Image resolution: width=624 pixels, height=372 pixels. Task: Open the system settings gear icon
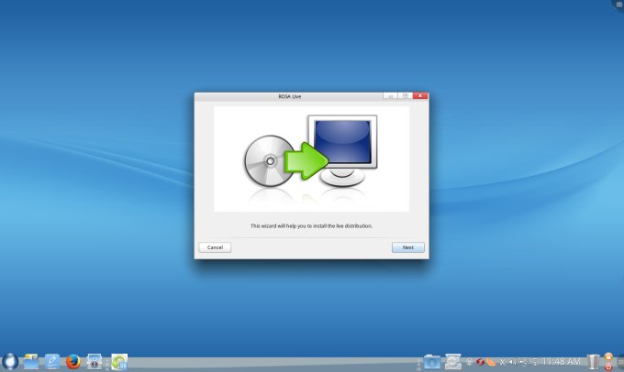pyautogui.click(x=453, y=362)
